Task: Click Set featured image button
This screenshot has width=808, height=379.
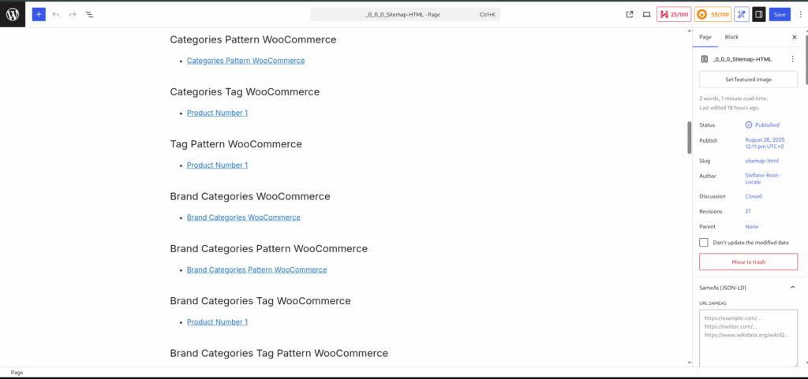Action: pos(748,80)
